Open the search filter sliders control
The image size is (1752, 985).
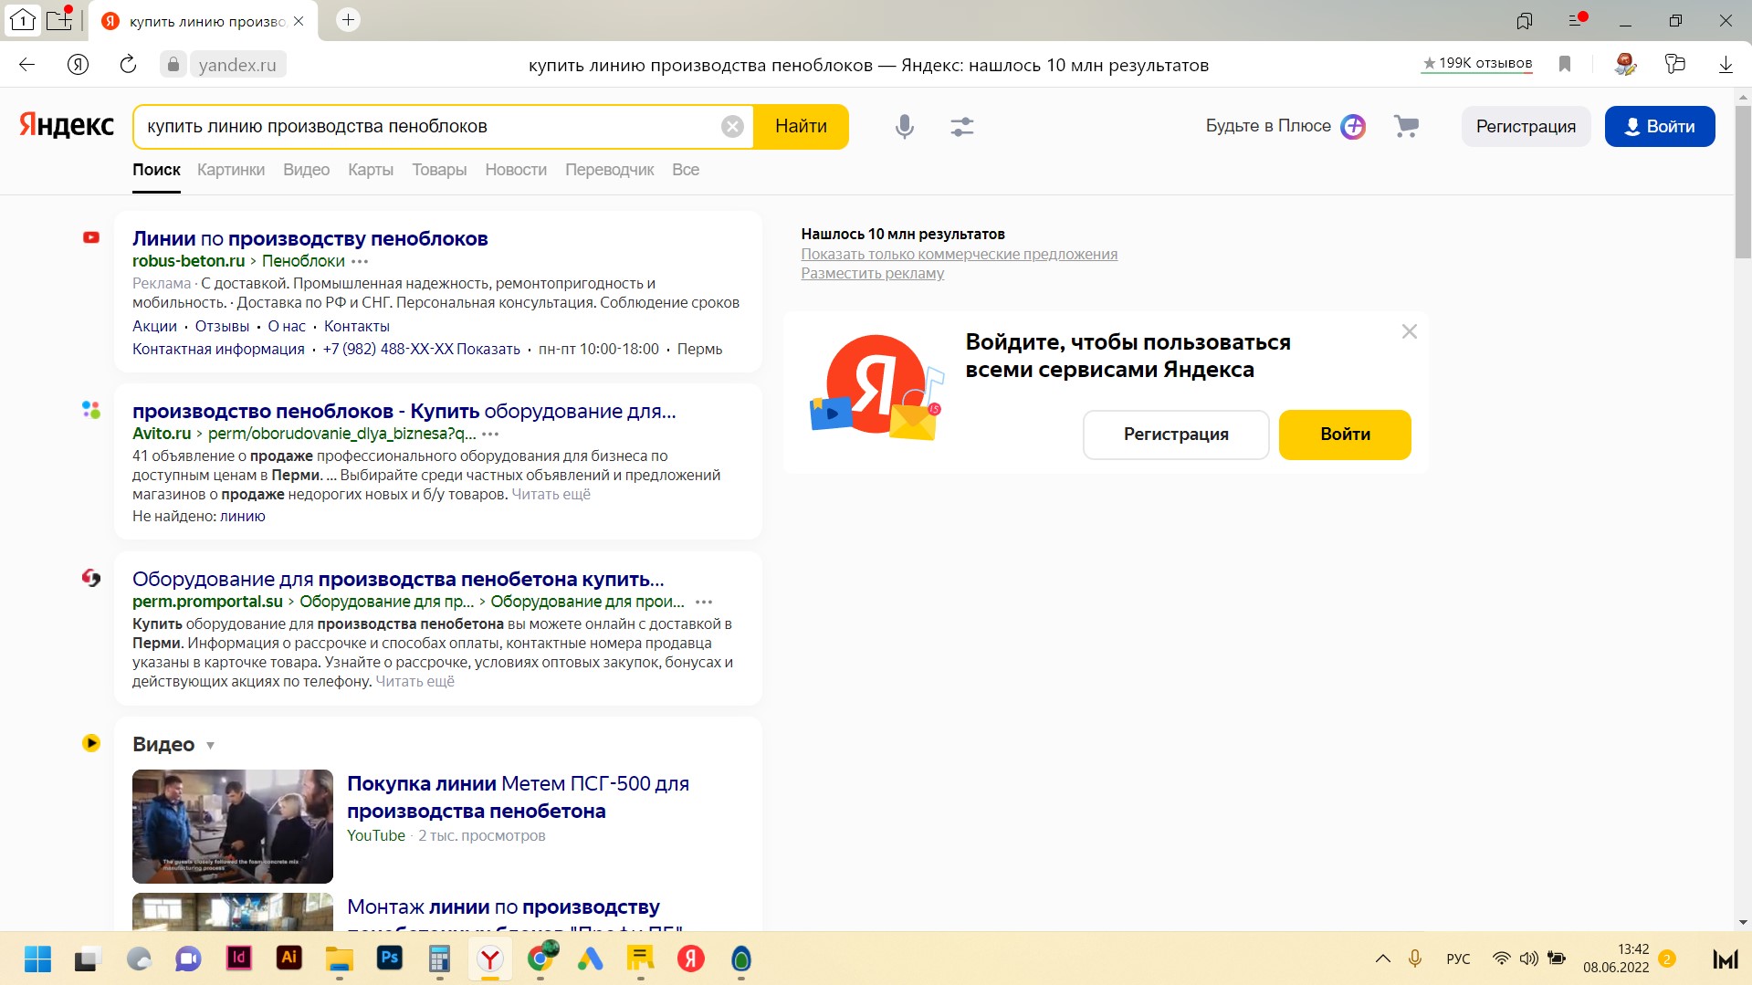[961, 126]
